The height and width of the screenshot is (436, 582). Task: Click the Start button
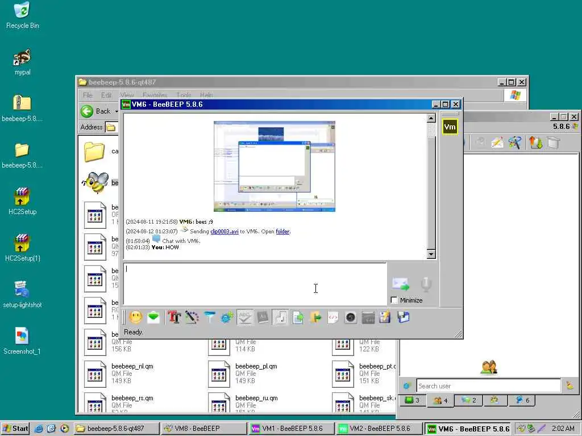15,429
